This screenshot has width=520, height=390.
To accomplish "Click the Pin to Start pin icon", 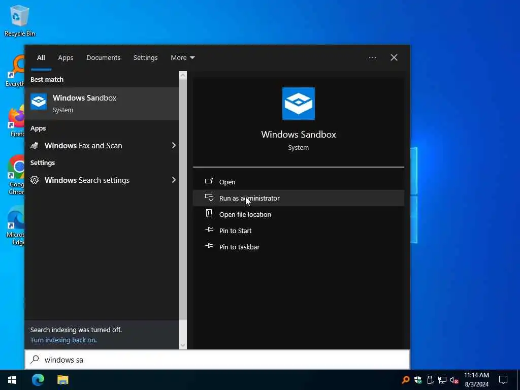I will [x=209, y=230].
